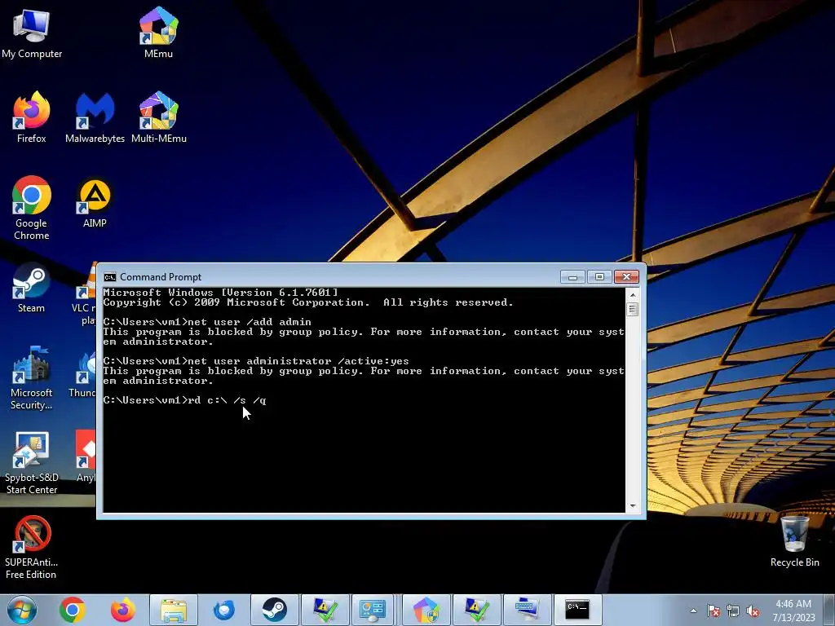Screen dimensions: 835x626
Task: Click the 'net user /add admin' line
Action: [x=207, y=322]
